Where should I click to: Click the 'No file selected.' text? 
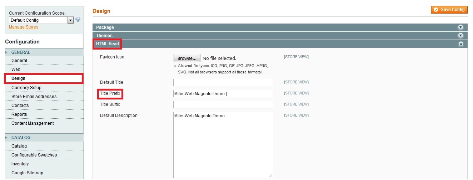[x=219, y=58]
